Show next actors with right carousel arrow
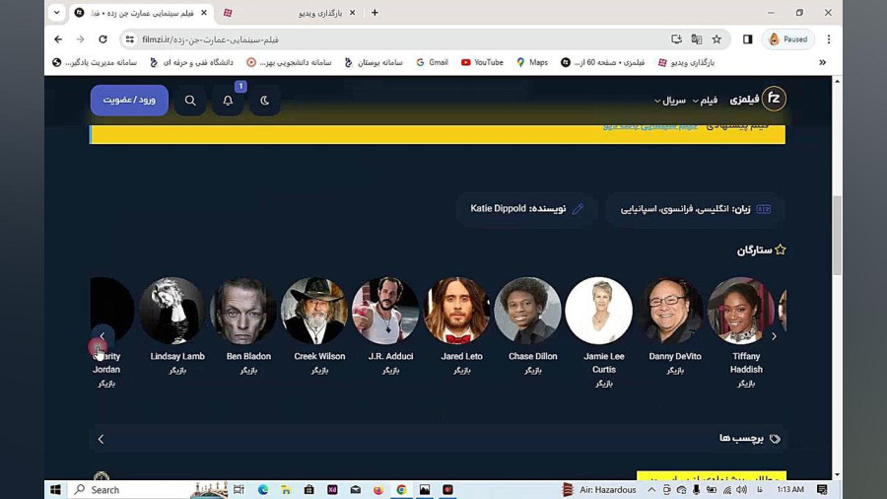887x499 pixels. [774, 336]
